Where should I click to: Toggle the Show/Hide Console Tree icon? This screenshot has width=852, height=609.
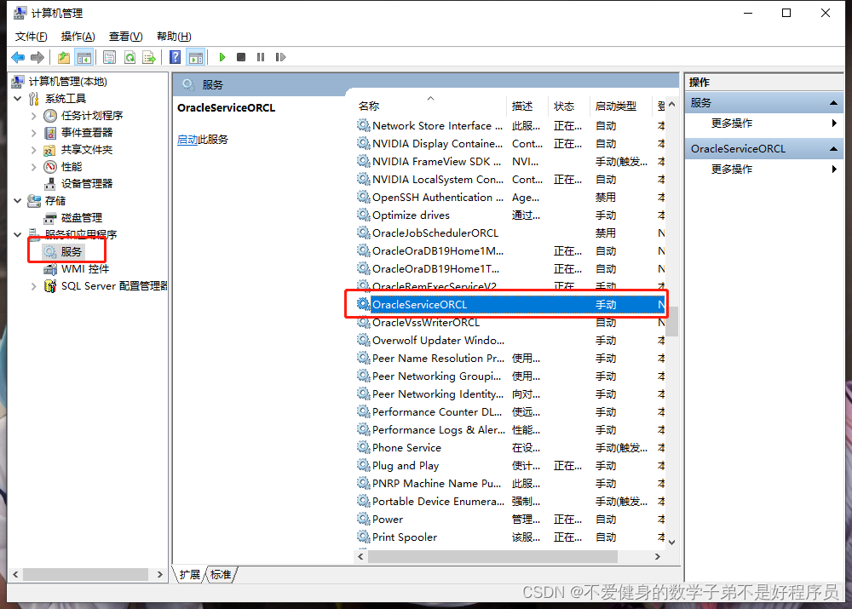(84, 57)
